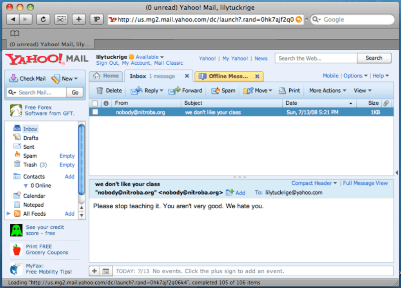Check the nobody@nitroba.org message checkbox
Image resolution: width=401 pixels, height=288 pixels.
[x=95, y=112]
